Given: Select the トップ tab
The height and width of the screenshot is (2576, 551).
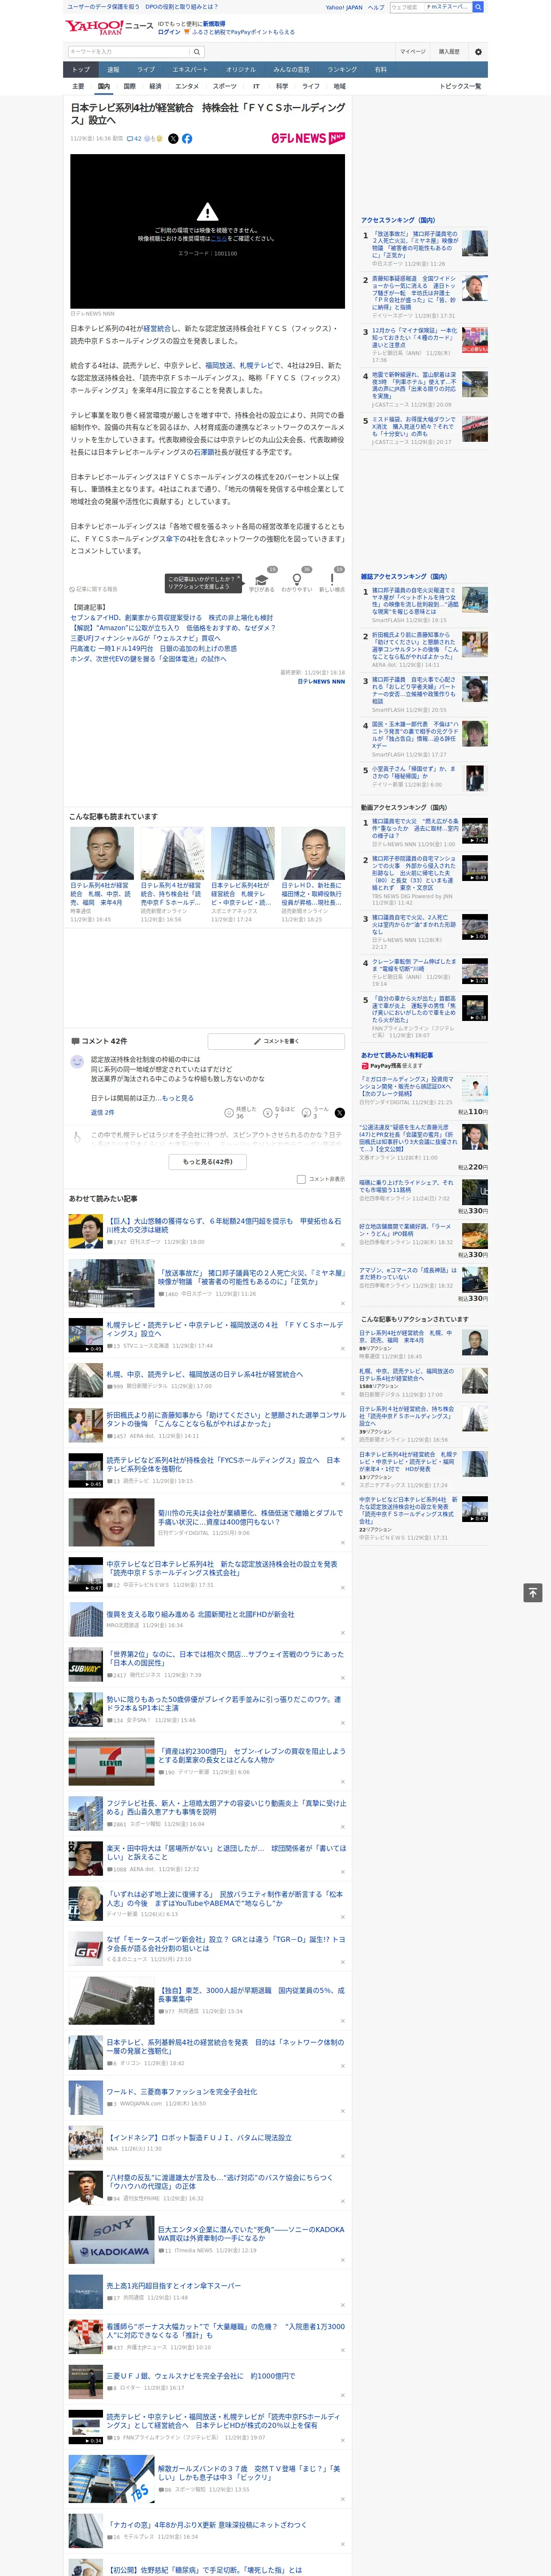Looking at the screenshot, I should click(81, 70).
